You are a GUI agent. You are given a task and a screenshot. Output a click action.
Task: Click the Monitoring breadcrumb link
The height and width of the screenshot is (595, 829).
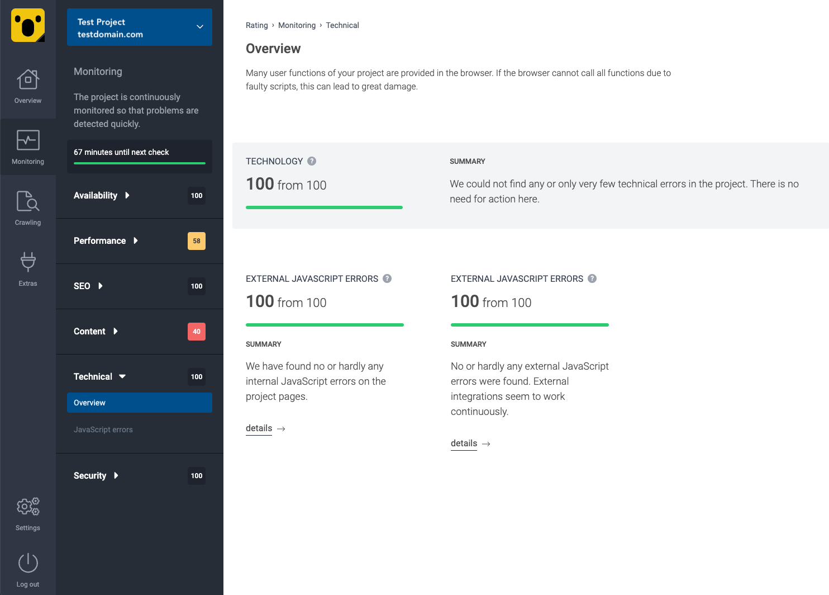[x=297, y=25]
